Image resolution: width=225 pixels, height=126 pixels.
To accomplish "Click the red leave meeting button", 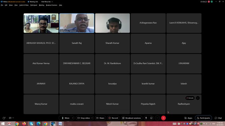I will coord(163,118).
